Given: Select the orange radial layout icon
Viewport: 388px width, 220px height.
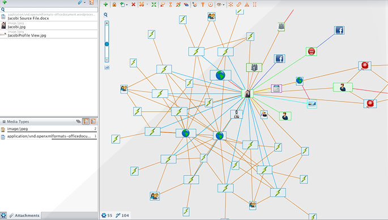Looking at the screenshot, I should tap(231, 5).
